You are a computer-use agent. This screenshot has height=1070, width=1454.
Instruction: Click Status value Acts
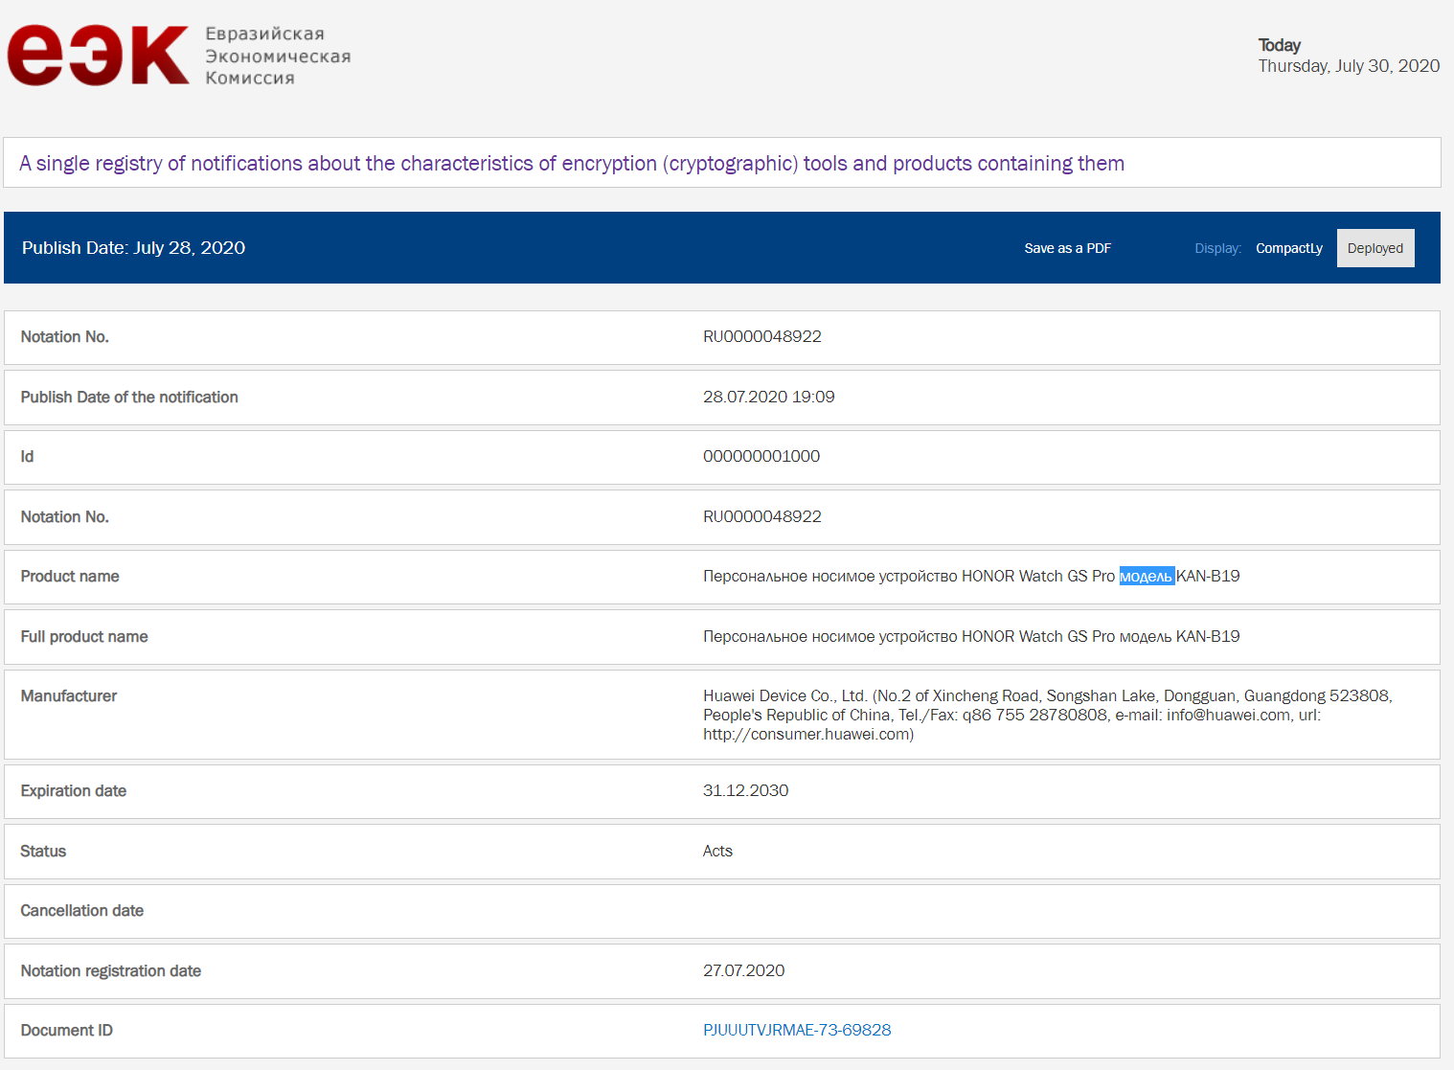(717, 851)
